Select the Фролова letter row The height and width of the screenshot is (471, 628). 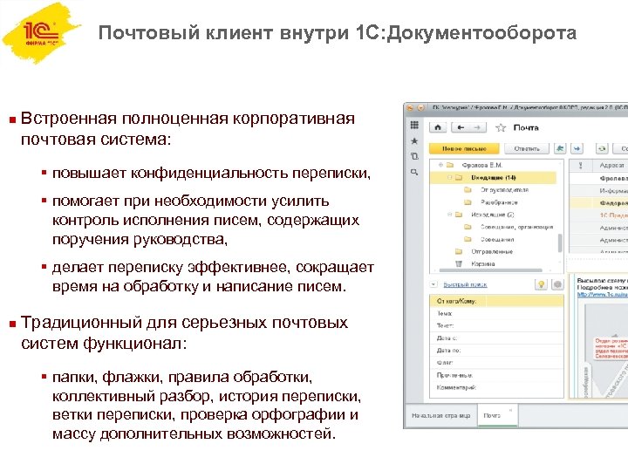coord(598,178)
